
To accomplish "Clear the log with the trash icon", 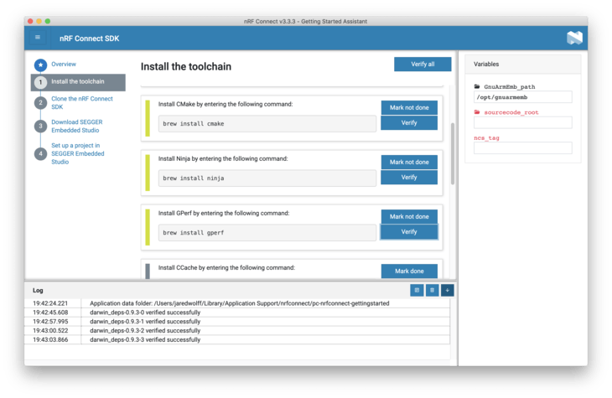I will [432, 290].
